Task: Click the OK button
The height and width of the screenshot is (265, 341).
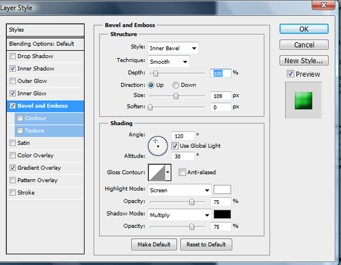Action: pyautogui.click(x=304, y=29)
